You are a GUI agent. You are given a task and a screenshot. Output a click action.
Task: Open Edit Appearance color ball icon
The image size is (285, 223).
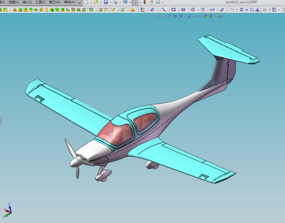(x=205, y=16)
